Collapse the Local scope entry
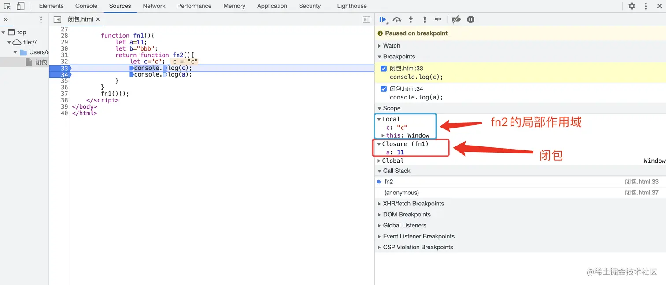Image resolution: width=666 pixels, height=285 pixels. 379,119
